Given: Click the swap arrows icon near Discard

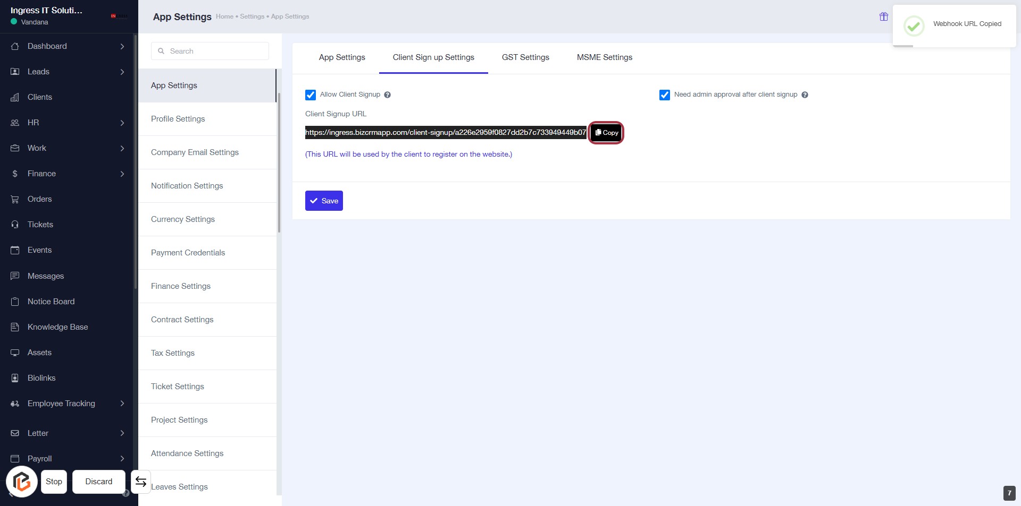Looking at the screenshot, I should point(141,482).
